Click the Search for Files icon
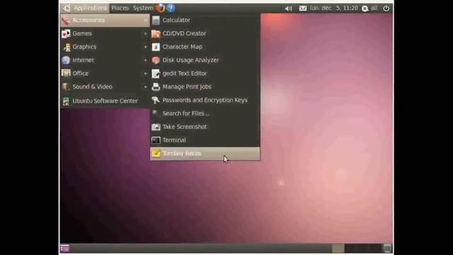Viewport: 453px width, 255px height. point(155,113)
